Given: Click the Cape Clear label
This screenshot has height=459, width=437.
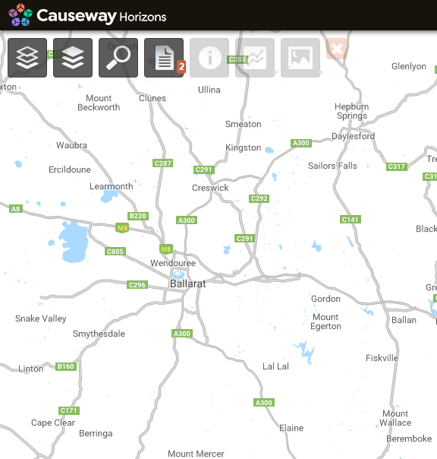Looking at the screenshot, I should [x=53, y=423].
